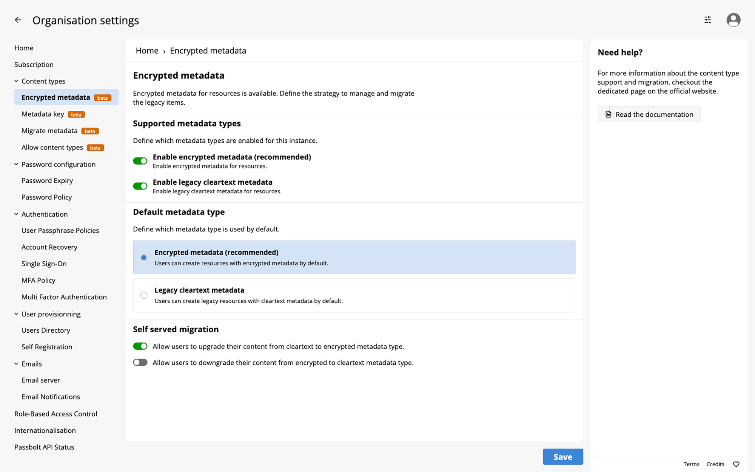Image resolution: width=755 pixels, height=472 pixels.
Task: Open Single Sign-On settings
Action: point(44,264)
